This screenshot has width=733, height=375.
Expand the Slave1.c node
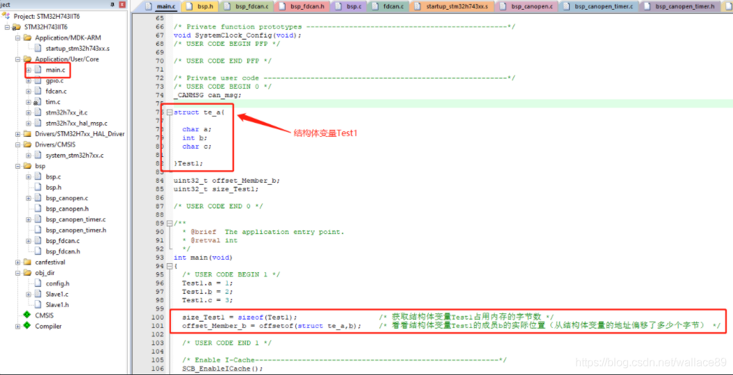[29, 294]
